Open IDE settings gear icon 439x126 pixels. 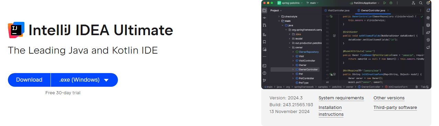click(428, 3)
